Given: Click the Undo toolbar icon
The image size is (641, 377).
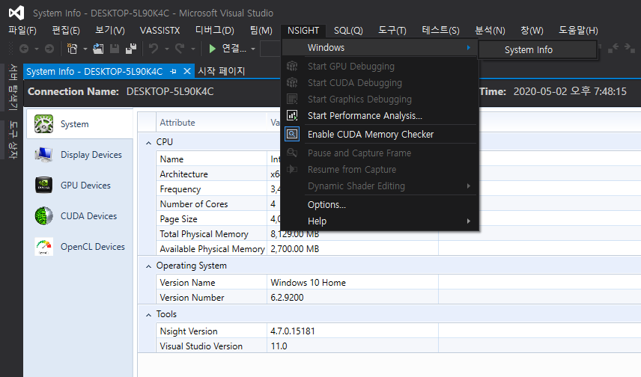Looking at the screenshot, I should (154, 49).
